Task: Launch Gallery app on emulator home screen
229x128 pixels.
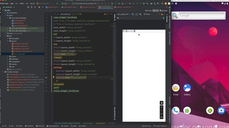Action: 187,88
